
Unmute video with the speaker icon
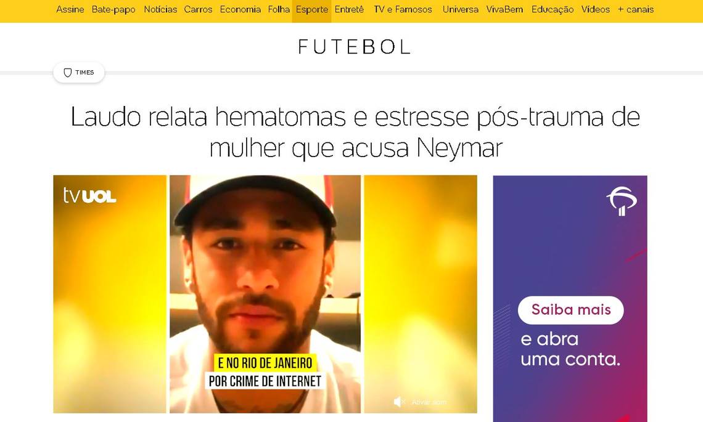point(399,402)
